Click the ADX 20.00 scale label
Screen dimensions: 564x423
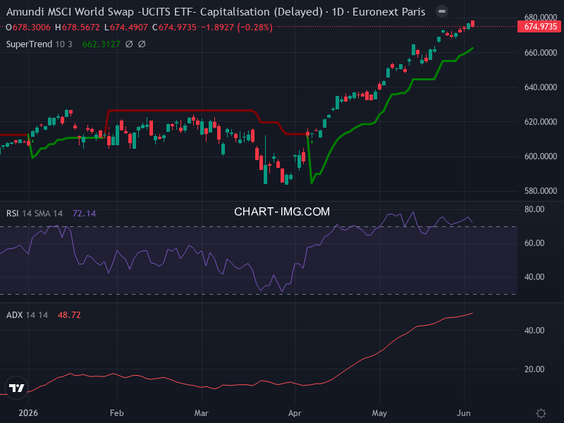[534, 369]
